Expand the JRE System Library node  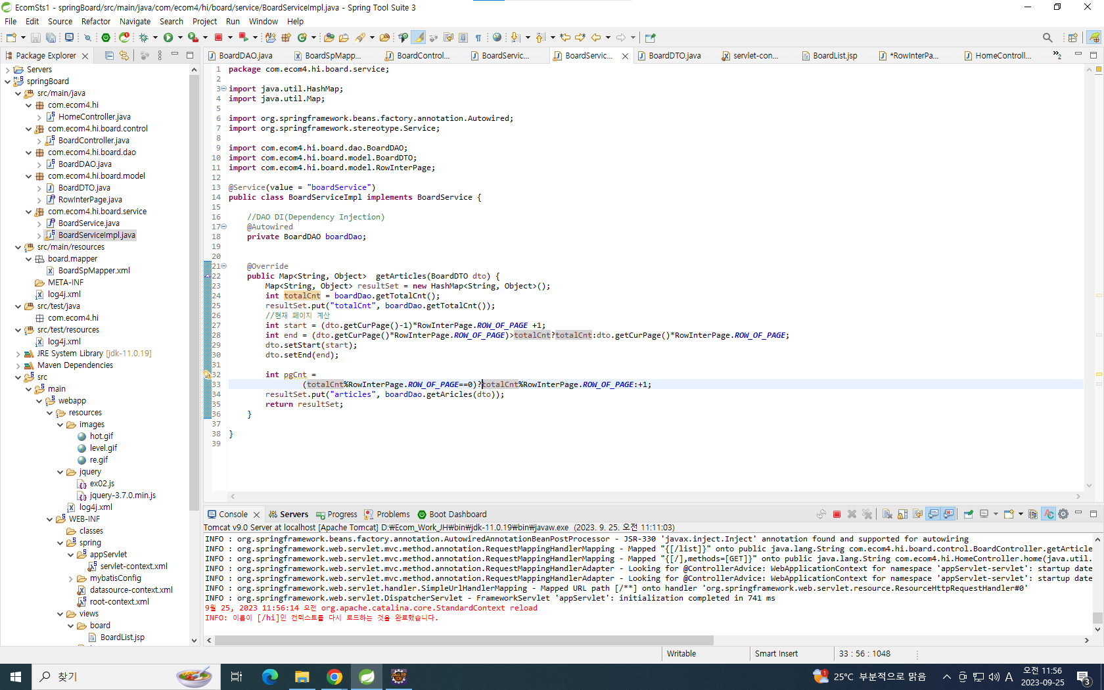click(x=18, y=354)
